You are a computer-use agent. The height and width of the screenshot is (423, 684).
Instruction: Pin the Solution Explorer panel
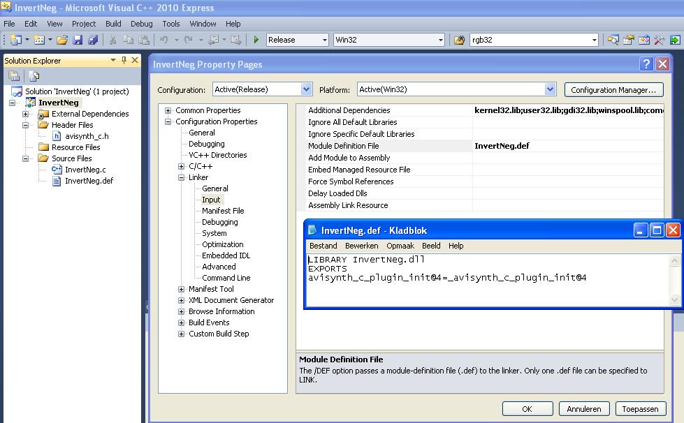(124, 60)
